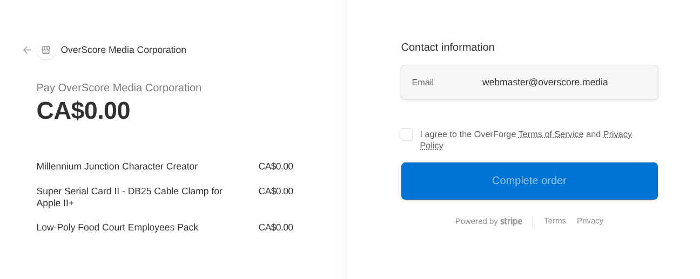The height and width of the screenshot is (279, 700).
Task: Open the footer Terms link
Action: pyautogui.click(x=555, y=221)
